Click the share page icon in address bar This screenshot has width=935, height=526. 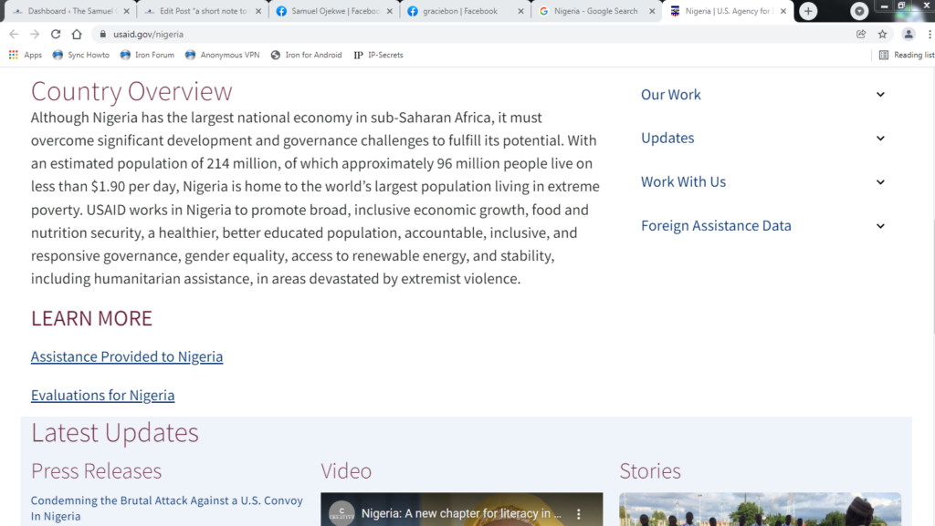pos(861,35)
